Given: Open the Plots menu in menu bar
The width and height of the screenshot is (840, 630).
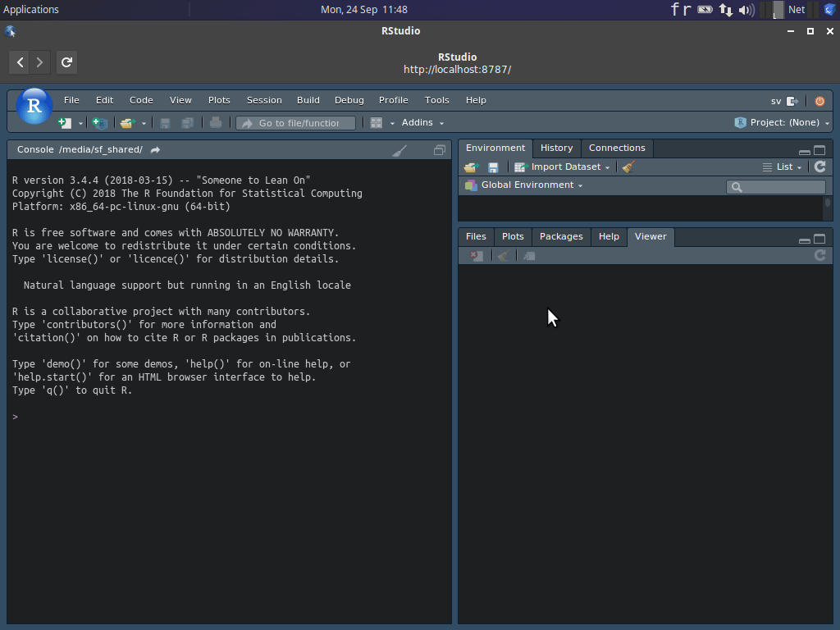Looking at the screenshot, I should click(x=219, y=100).
